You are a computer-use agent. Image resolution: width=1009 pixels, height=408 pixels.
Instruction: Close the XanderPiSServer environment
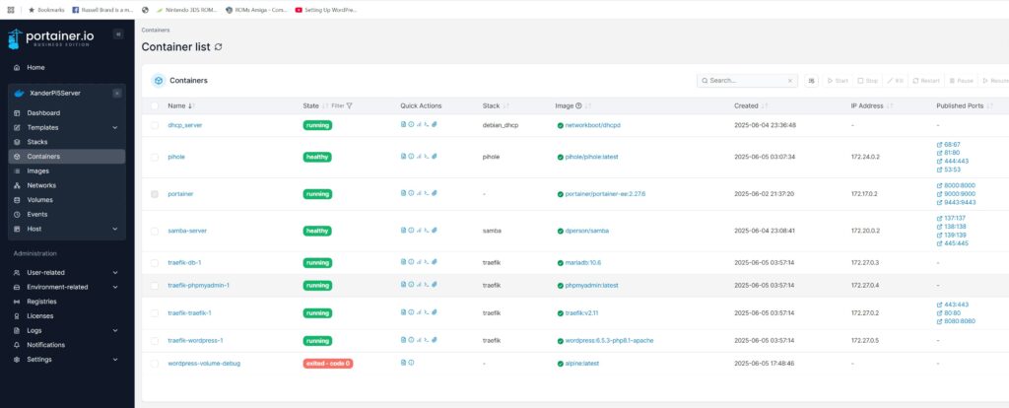(117, 94)
